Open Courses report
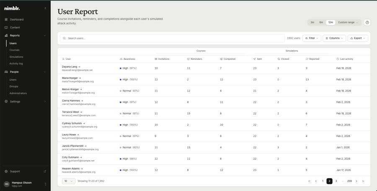Viewport: 377px width, 191px height. click(x=14, y=50)
